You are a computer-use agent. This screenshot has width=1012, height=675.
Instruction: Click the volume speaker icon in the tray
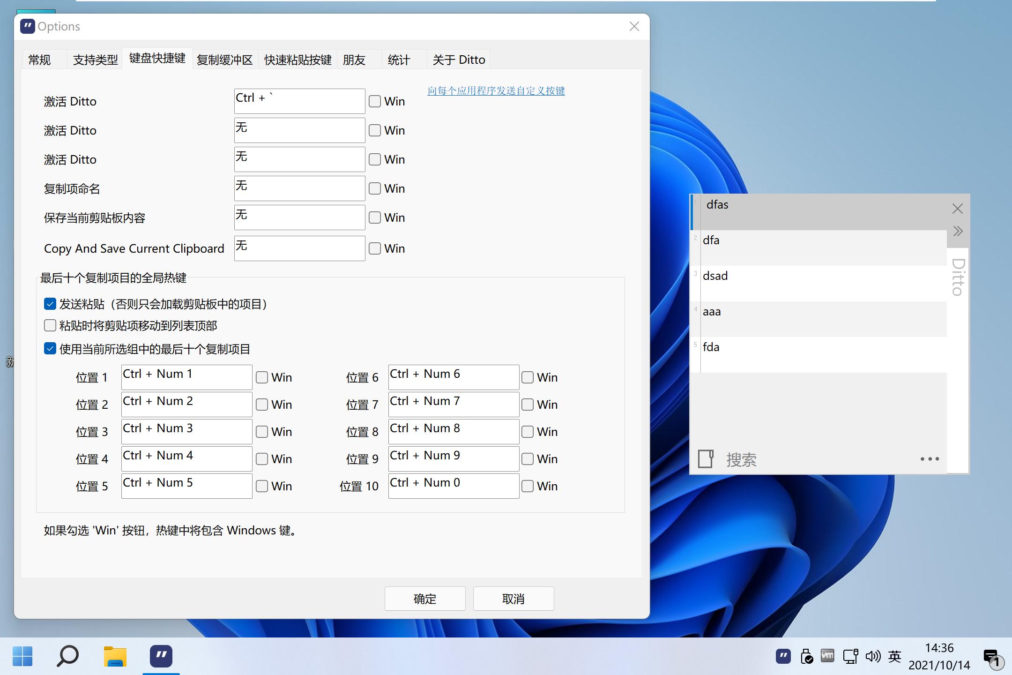pyautogui.click(x=872, y=656)
